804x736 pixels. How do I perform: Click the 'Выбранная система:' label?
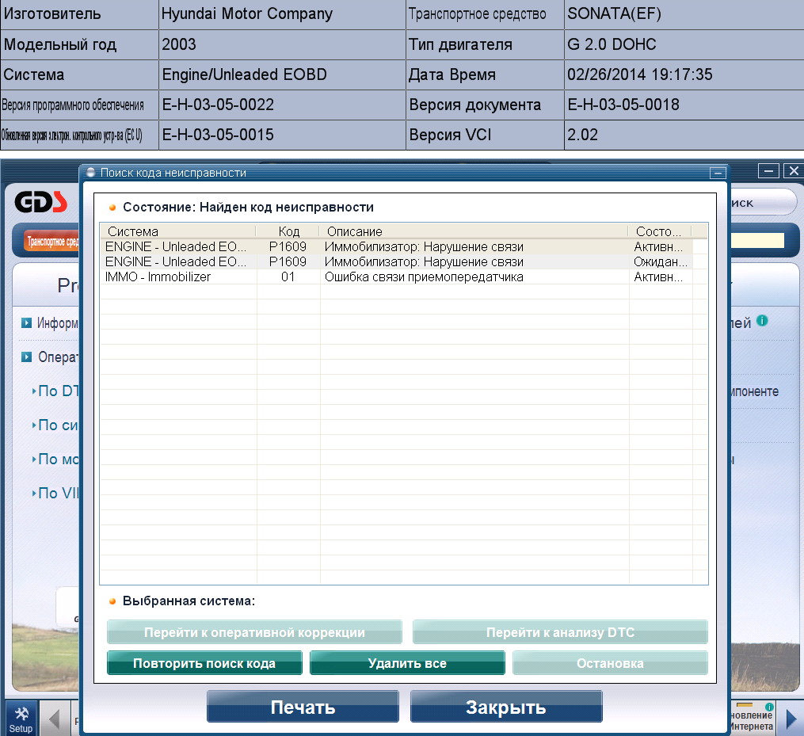coord(189,601)
